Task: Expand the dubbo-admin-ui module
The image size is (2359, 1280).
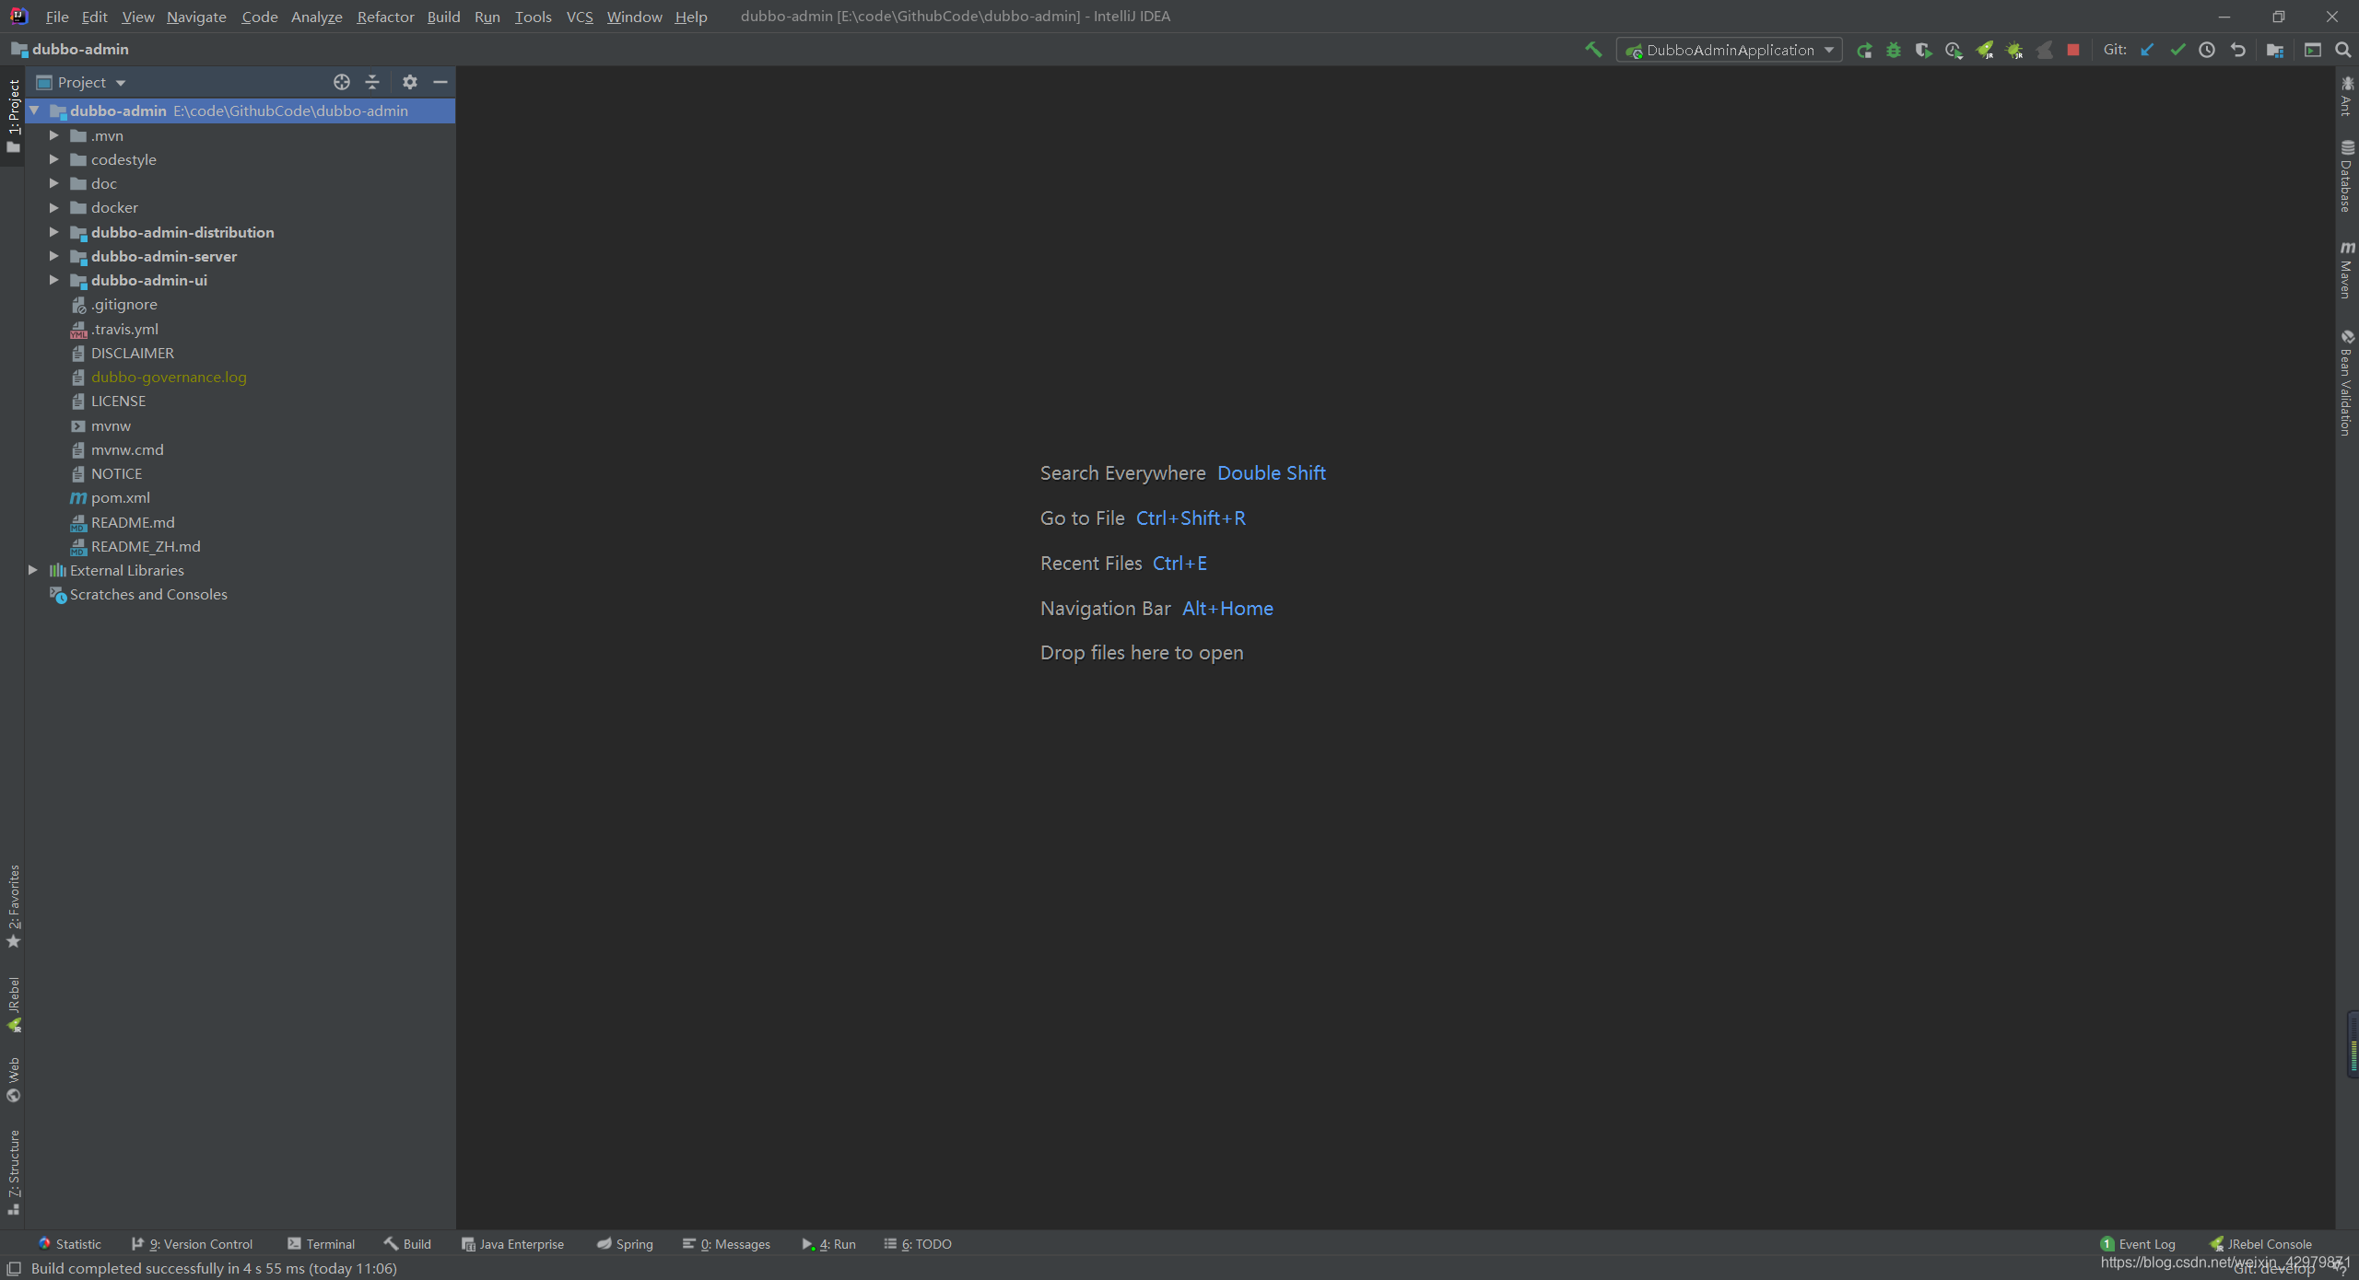Action: pyautogui.click(x=53, y=279)
